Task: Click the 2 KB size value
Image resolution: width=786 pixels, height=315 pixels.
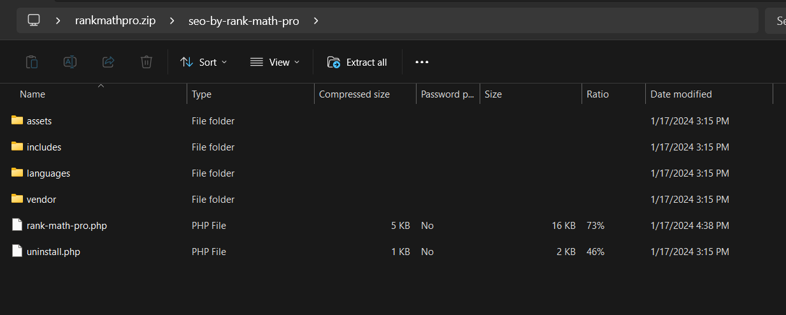Action: pos(566,251)
